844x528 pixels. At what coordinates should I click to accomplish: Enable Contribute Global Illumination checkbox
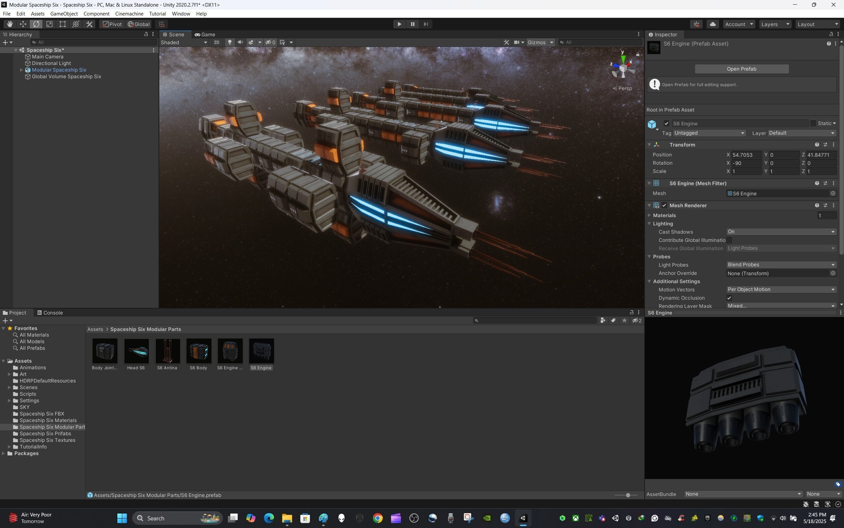pyautogui.click(x=729, y=240)
